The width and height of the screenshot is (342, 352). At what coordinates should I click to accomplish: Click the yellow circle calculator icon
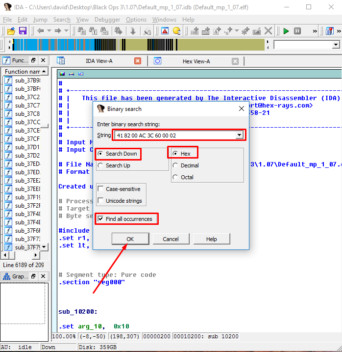(x=176, y=31)
